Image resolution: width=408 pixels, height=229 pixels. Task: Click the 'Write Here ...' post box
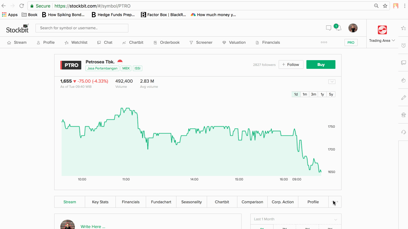click(93, 226)
